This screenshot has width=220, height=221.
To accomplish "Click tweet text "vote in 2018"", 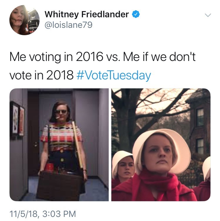I will click(41, 75).
